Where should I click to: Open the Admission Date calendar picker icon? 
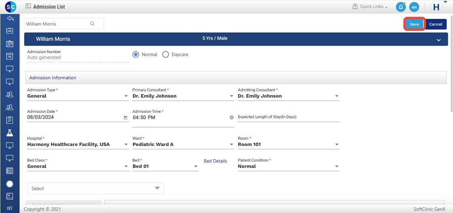click(x=125, y=118)
